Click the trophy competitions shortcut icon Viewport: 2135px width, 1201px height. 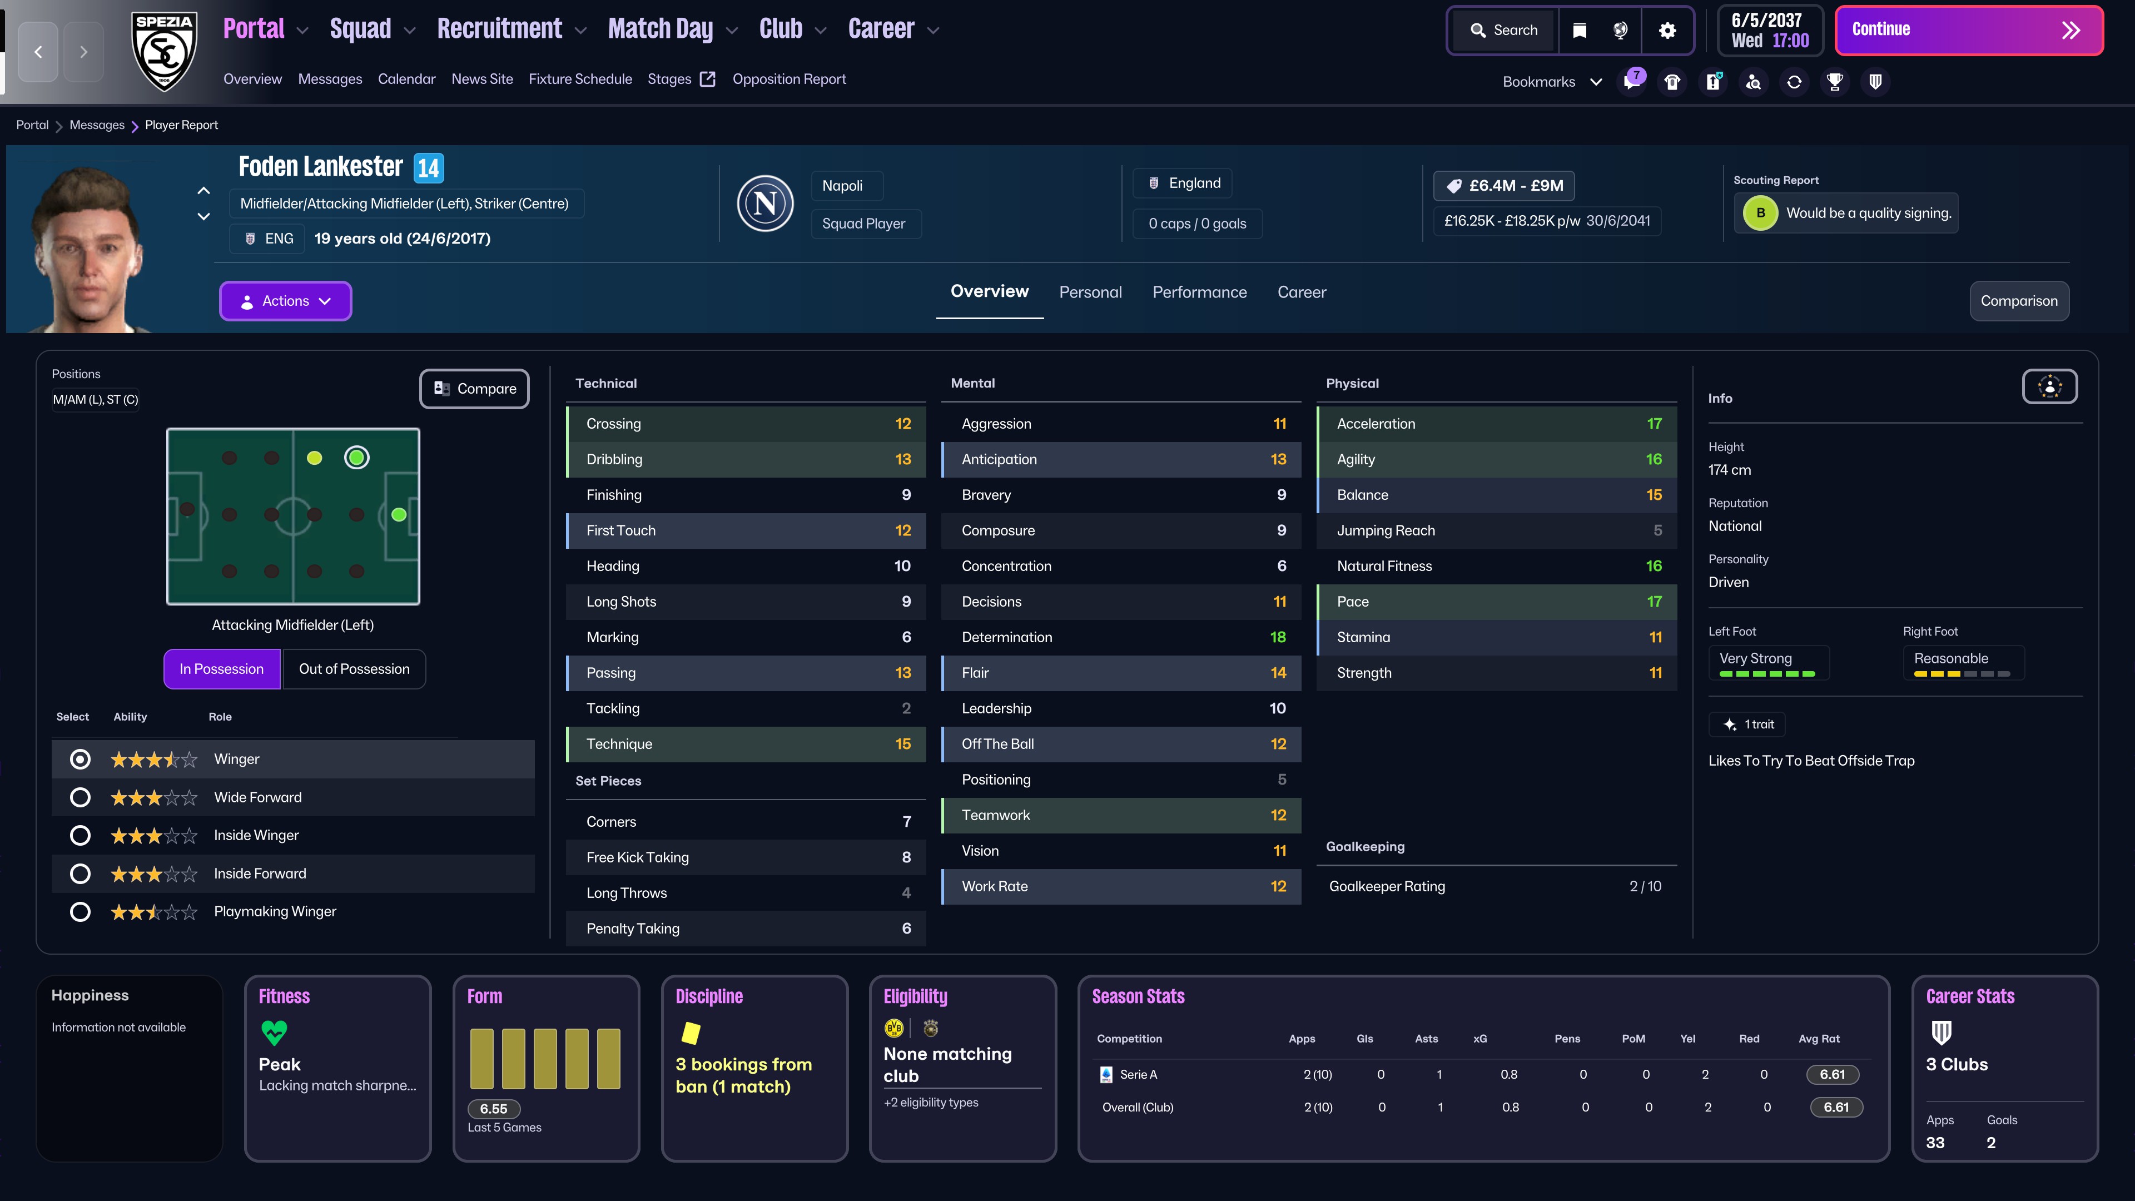(1835, 81)
